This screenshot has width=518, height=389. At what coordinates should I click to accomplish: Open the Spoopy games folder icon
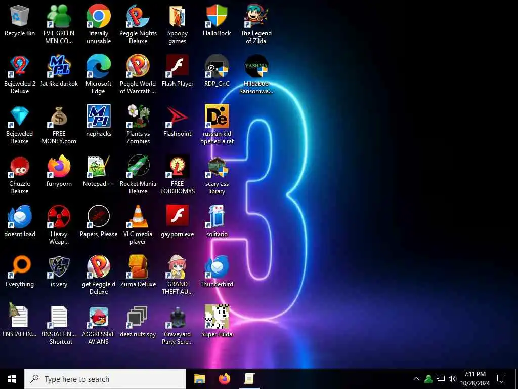click(x=178, y=16)
